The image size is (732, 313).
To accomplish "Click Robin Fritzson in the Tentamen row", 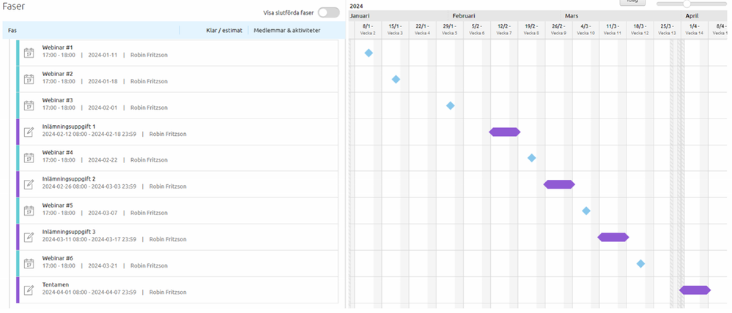I will point(168,292).
